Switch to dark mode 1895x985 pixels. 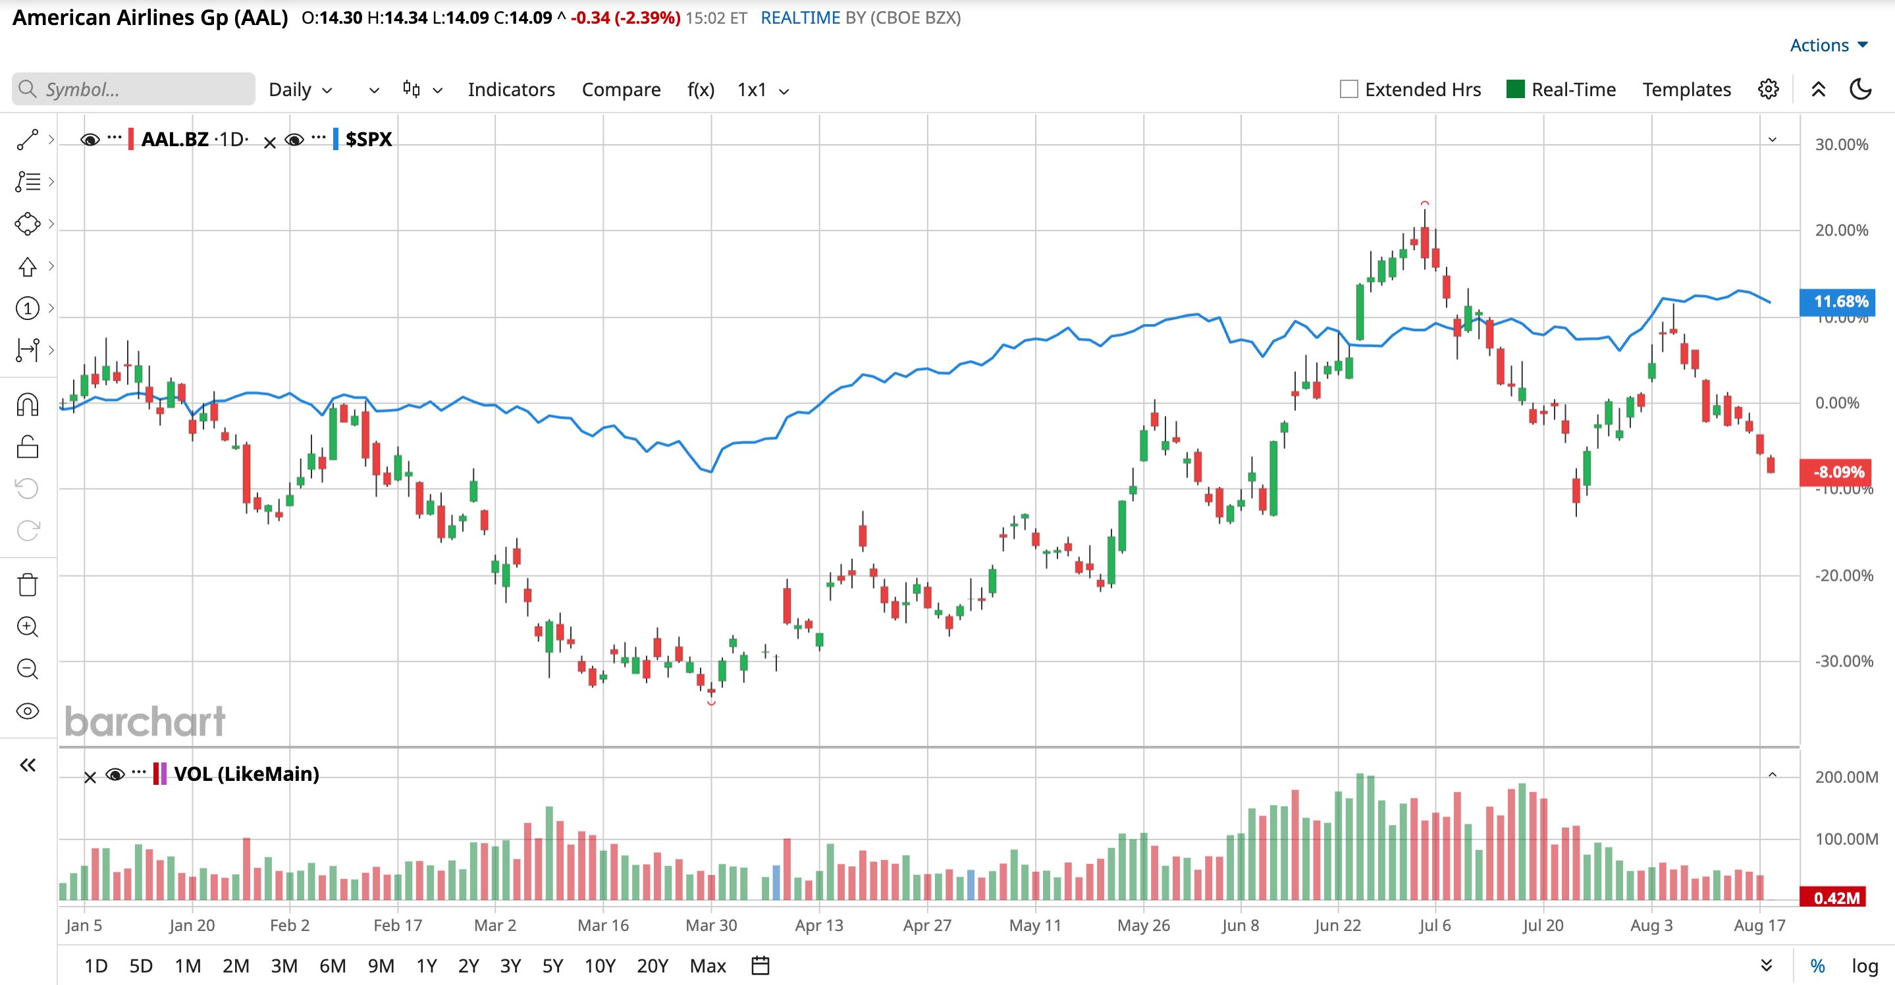1860,89
